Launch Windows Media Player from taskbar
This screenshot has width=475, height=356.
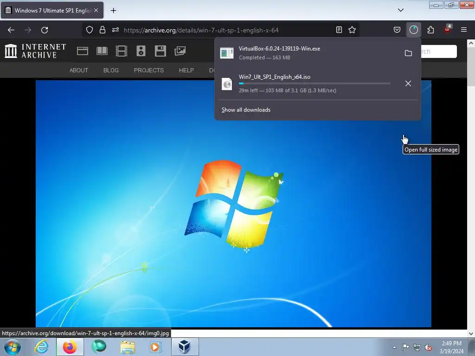(x=156, y=347)
